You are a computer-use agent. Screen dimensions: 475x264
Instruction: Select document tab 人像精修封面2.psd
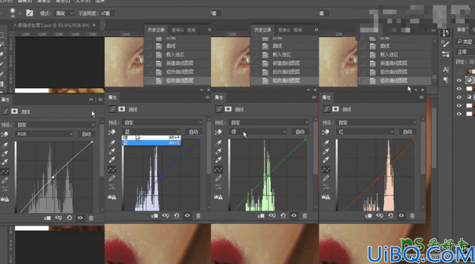pyautogui.click(x=54, y=25)
